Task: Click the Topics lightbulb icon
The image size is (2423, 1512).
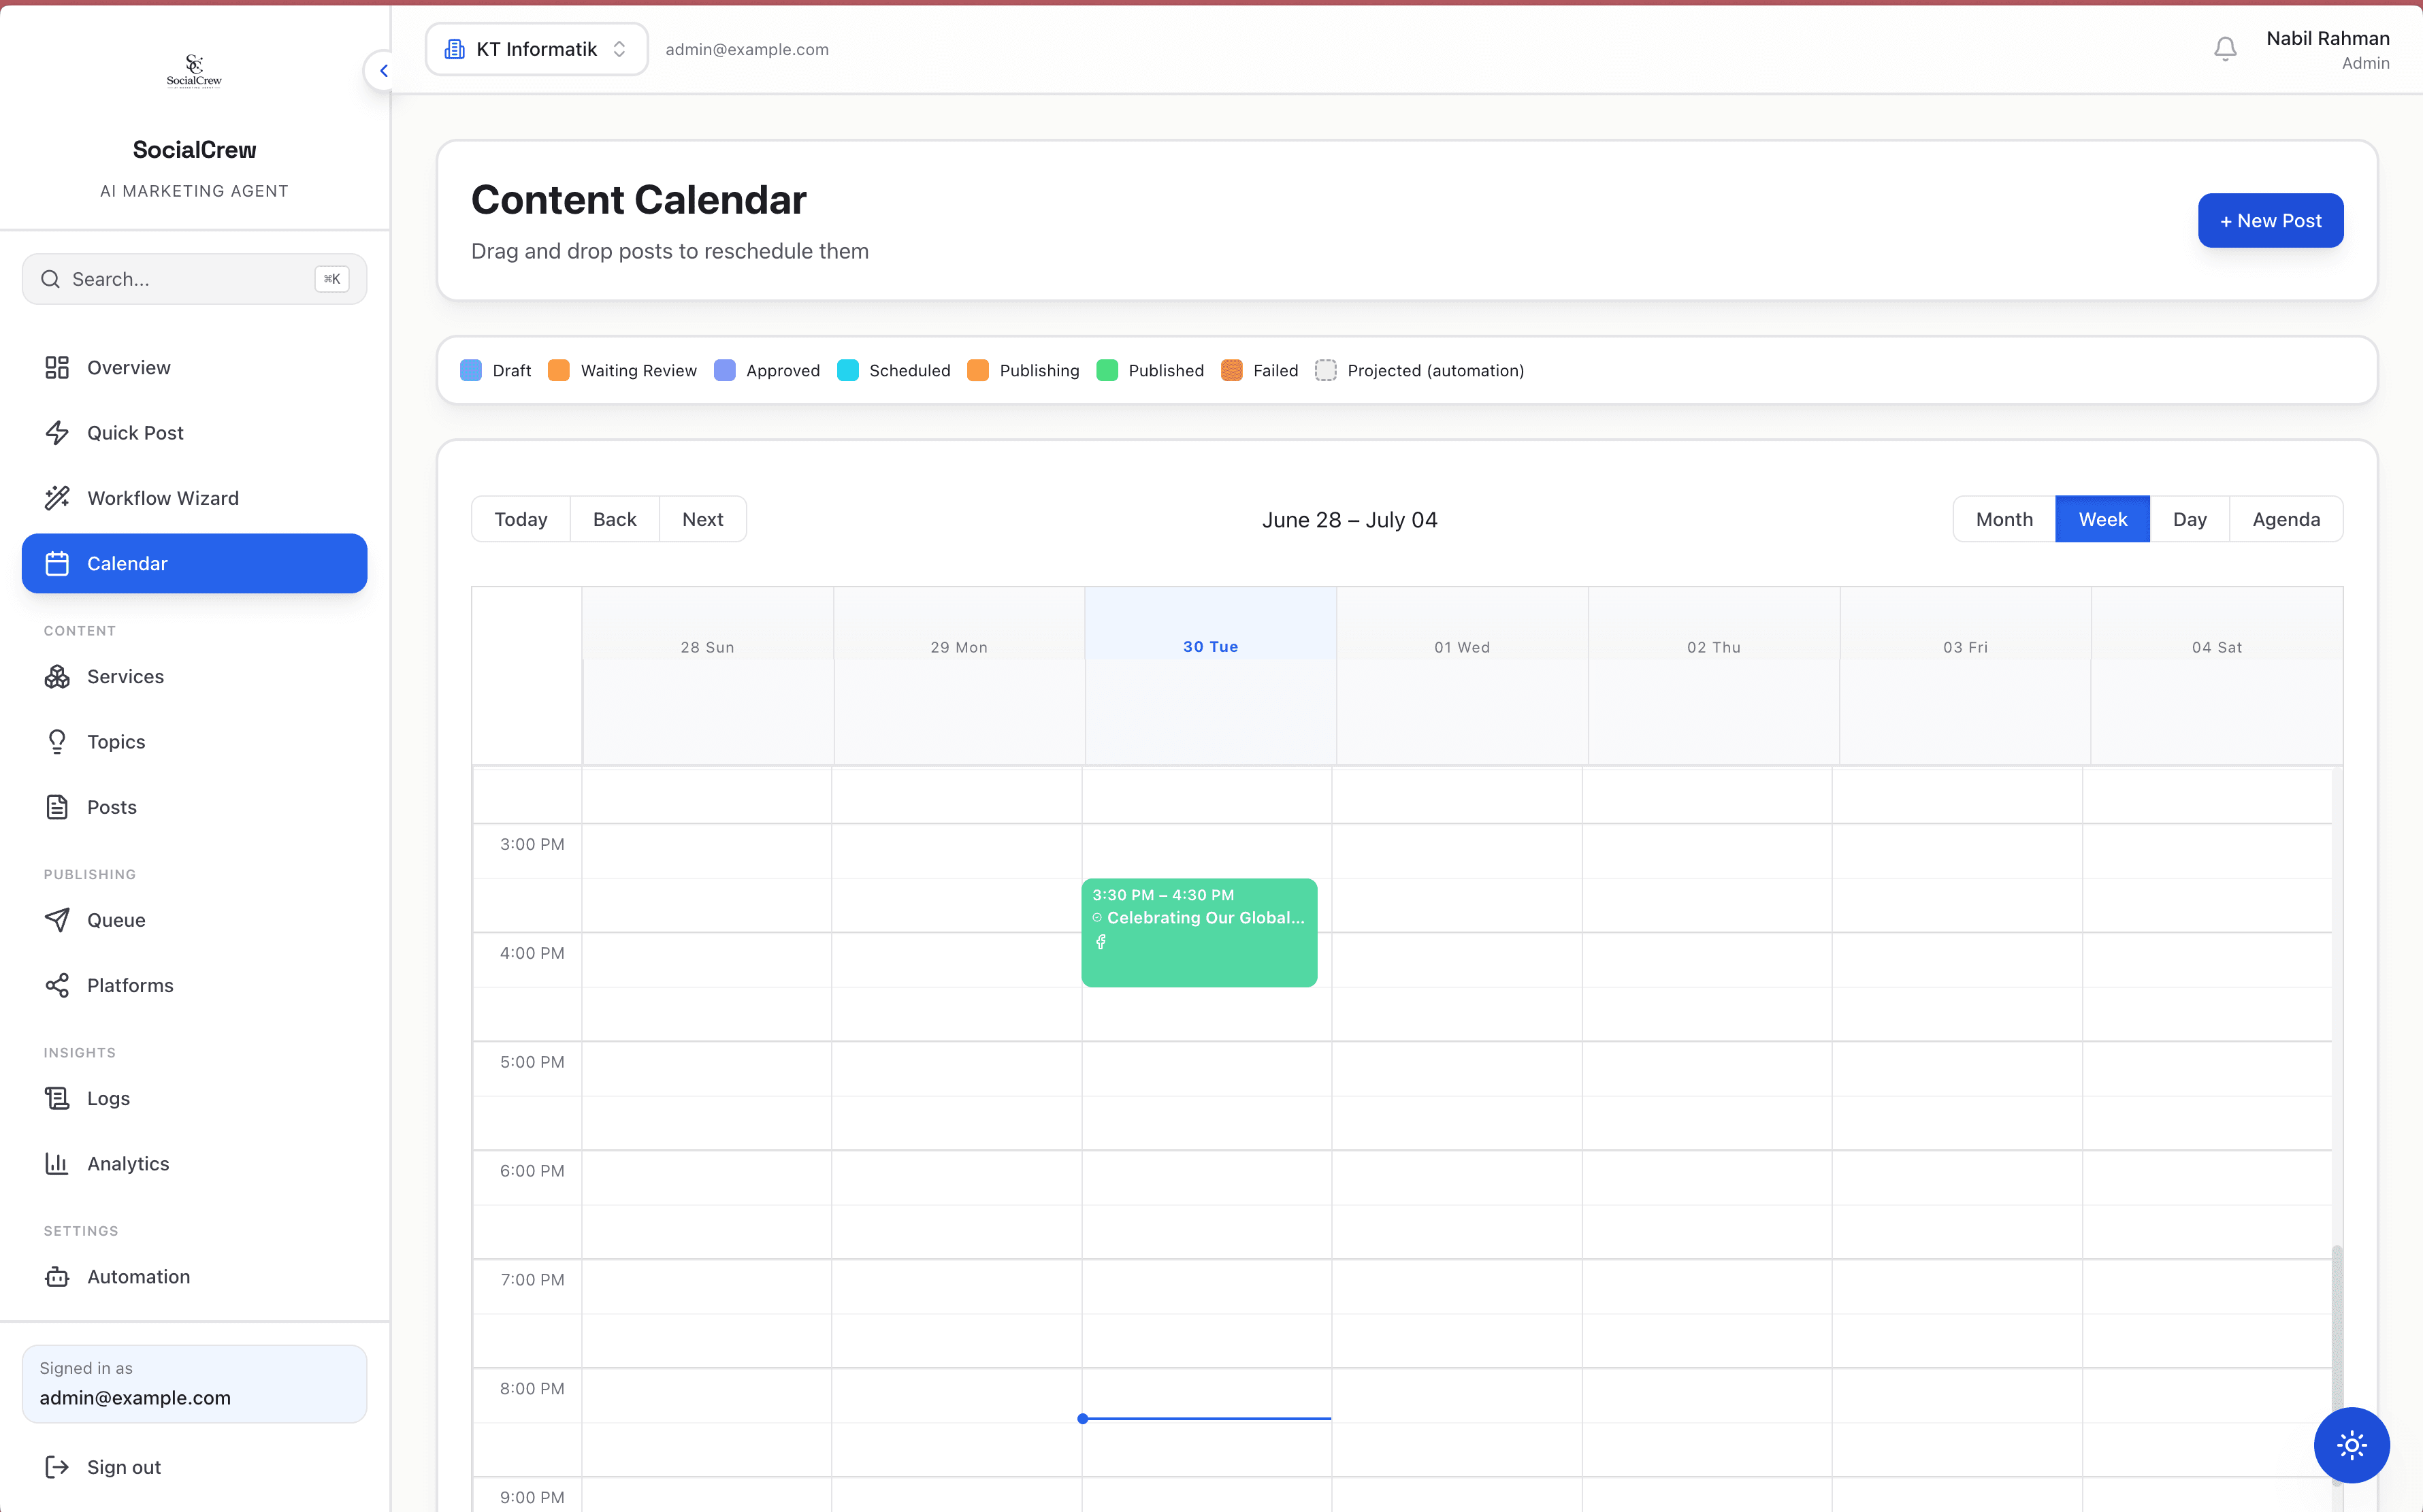Action: [x=57, y=741]
